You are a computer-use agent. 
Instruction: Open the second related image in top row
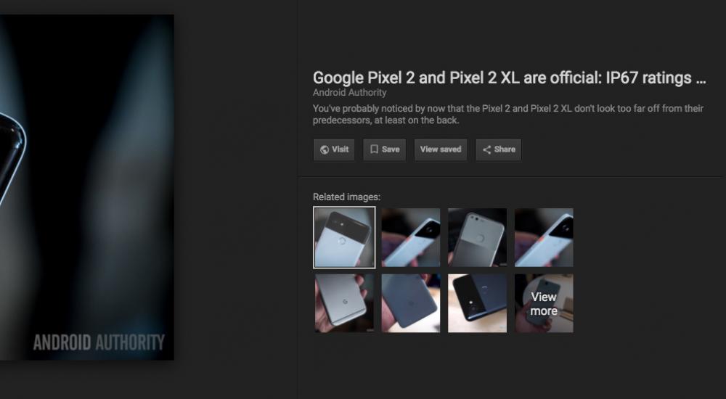pyautogui.click(x=411, y=237)
